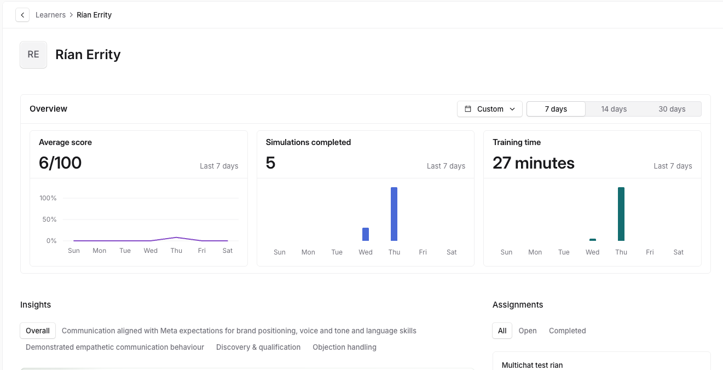Screen dimensions: 723x370
Task: Select the Objection handling tab
Action: pos(345,347)
